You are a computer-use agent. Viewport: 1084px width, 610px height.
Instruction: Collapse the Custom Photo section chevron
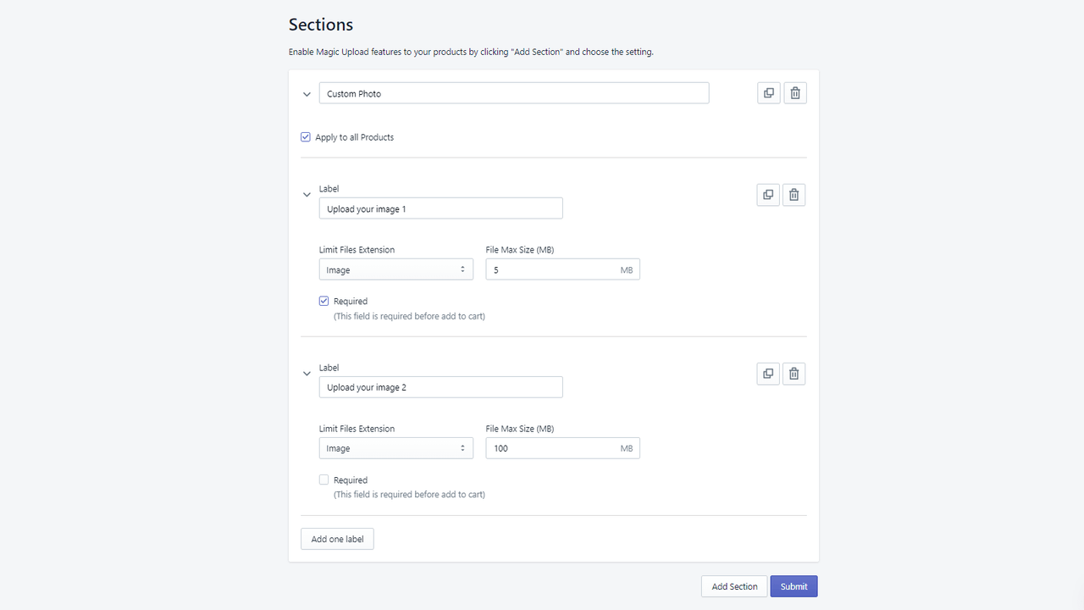(x=307, y=94)
